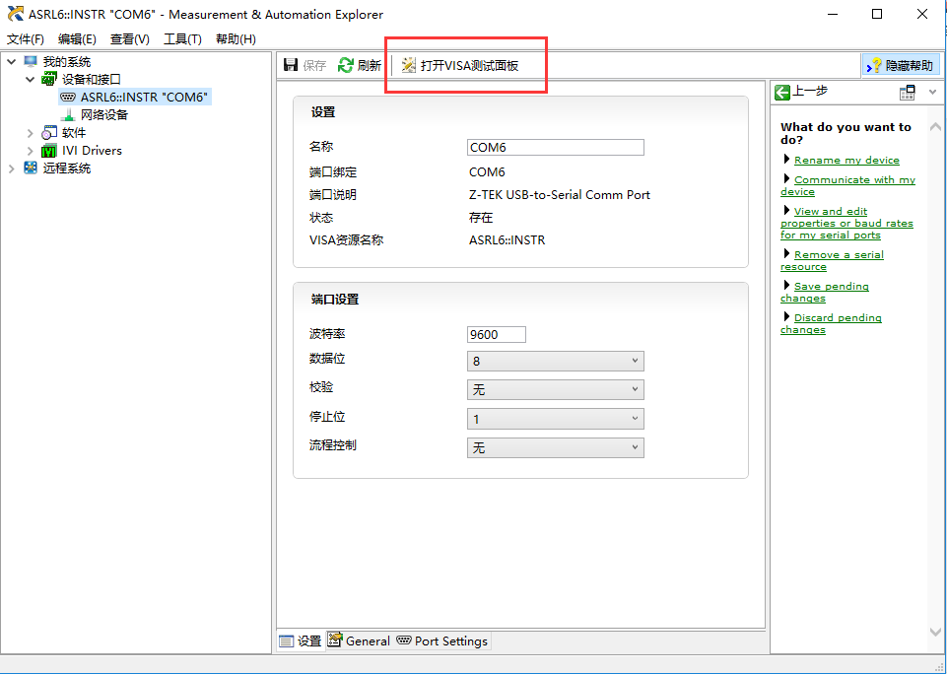Open the 帮助(H) menu
The image size is (947, 674).
(x=236, y=39)
